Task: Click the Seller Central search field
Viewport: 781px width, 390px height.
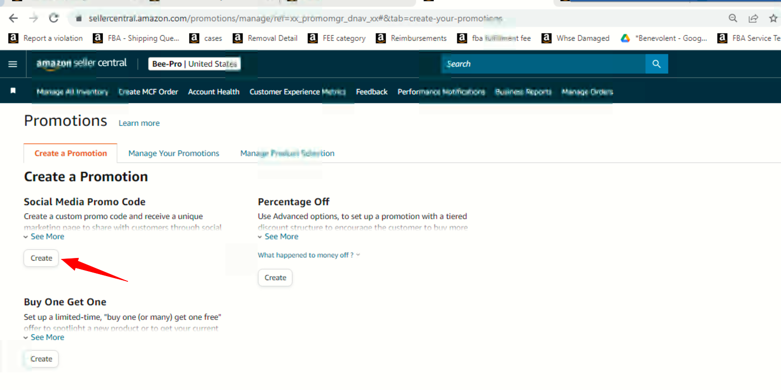Action: 543,64
